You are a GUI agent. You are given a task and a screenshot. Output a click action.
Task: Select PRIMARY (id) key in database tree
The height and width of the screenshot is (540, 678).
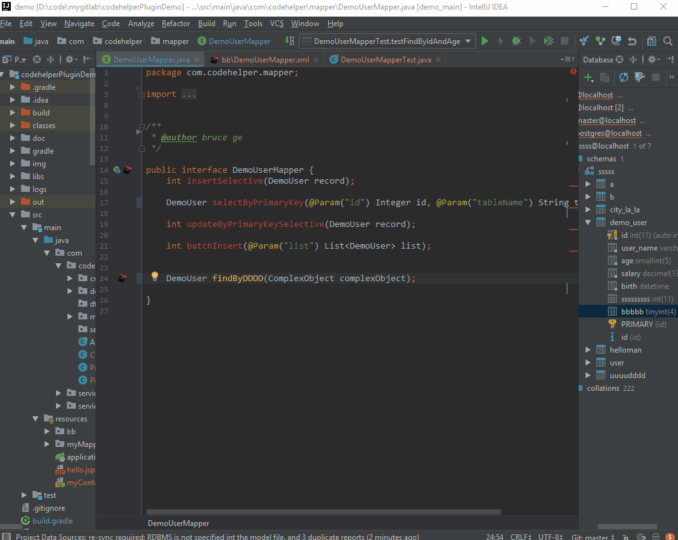point(637,324)
